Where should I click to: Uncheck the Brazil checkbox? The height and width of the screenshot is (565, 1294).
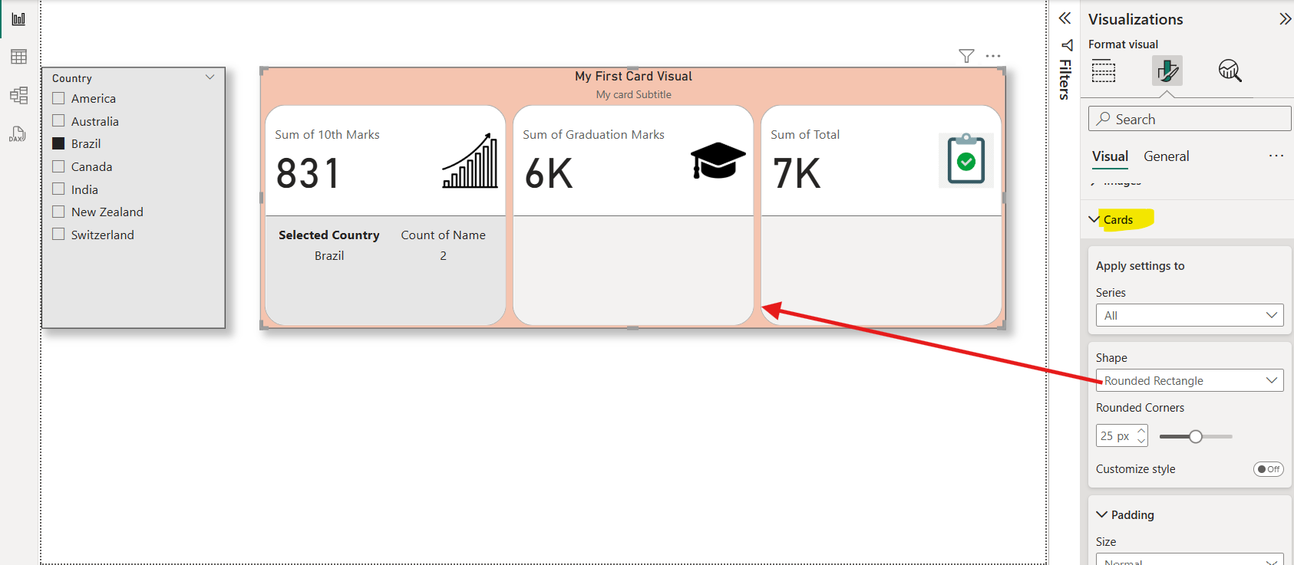pyautogui.click(x=58, y=143)
